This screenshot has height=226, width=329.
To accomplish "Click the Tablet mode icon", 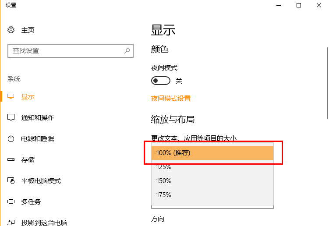I will (x=11, y=181).
